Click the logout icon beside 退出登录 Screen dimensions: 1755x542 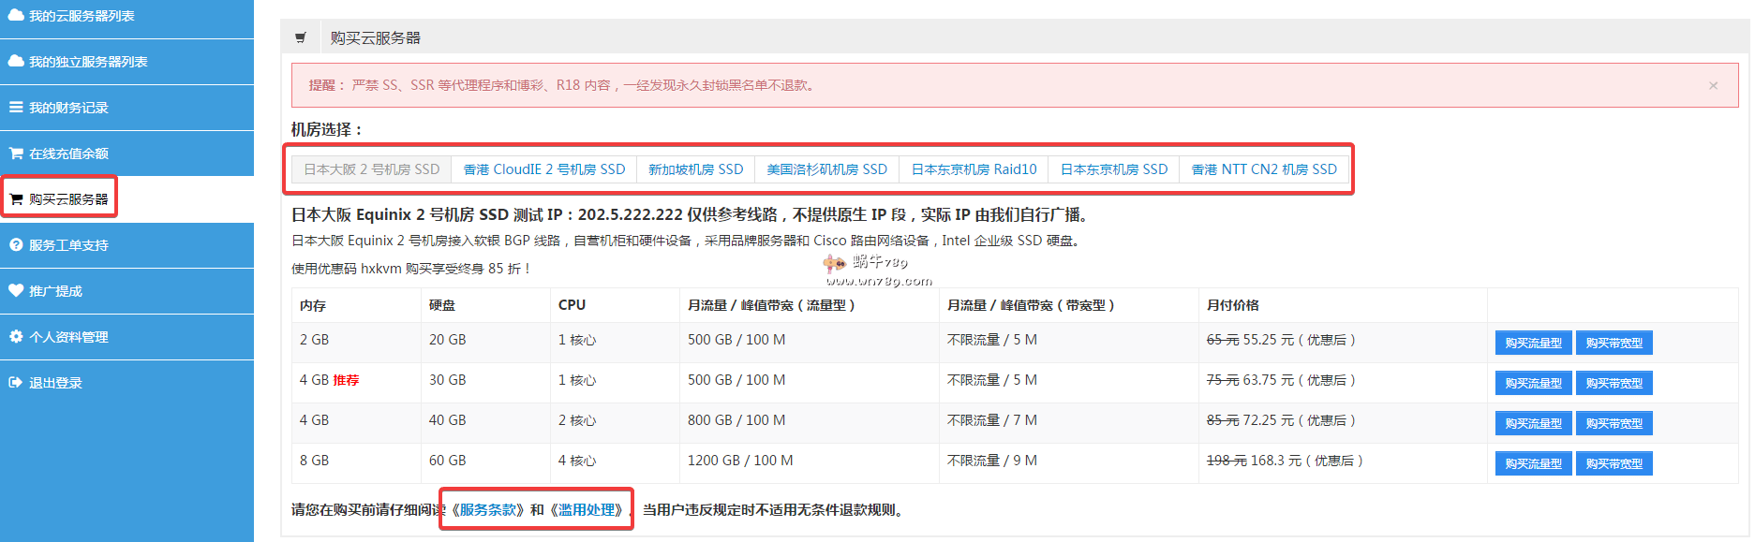click(16, 382)
